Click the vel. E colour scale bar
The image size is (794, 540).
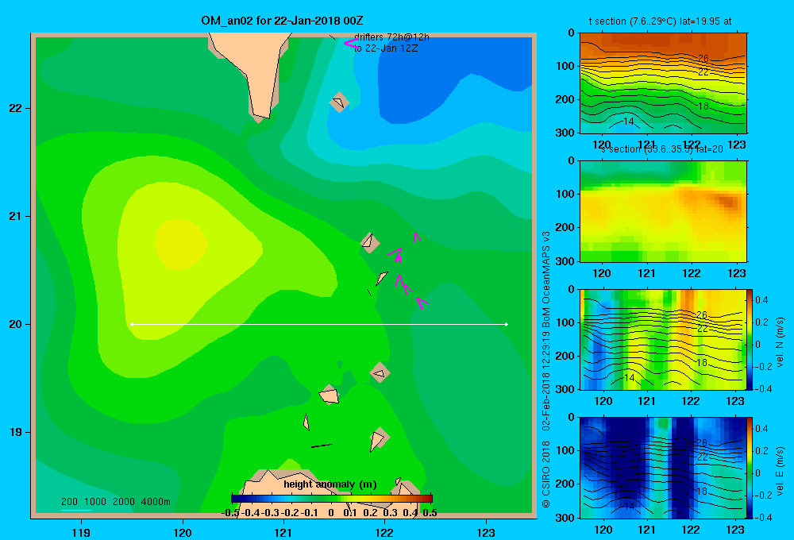click(x=750, y=468)
